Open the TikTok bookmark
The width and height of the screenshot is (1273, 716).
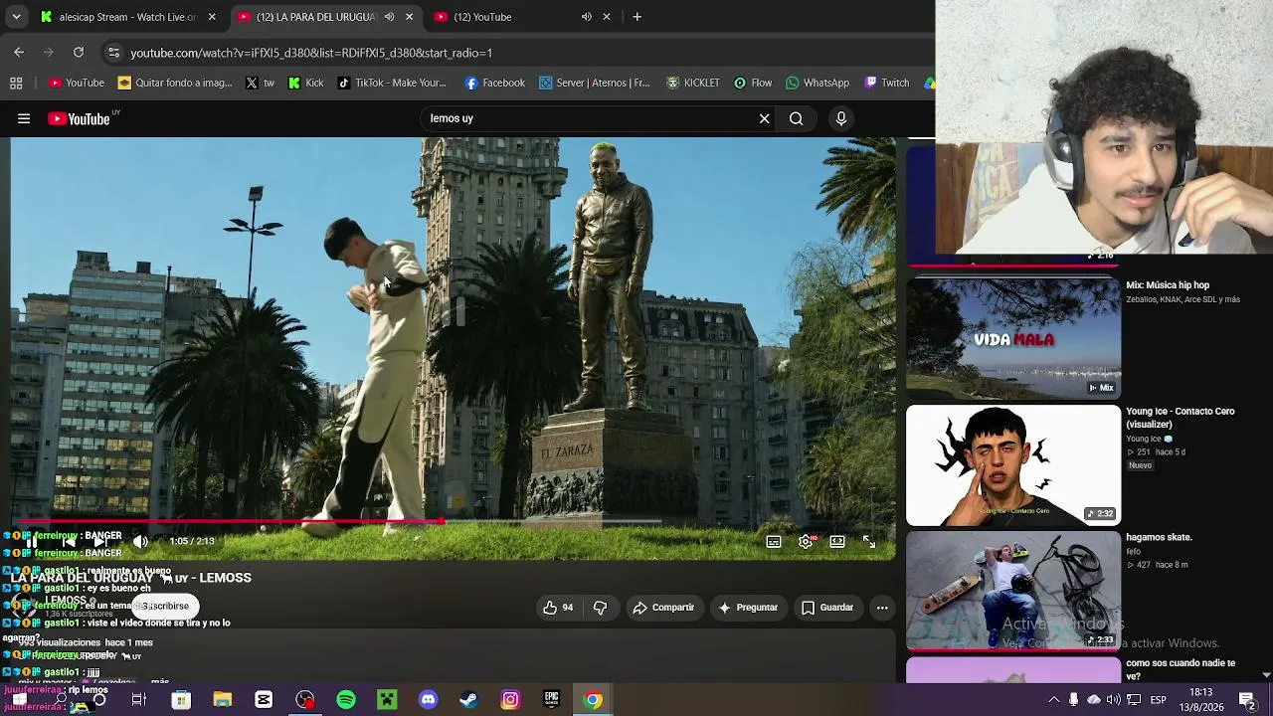(392, 84)
